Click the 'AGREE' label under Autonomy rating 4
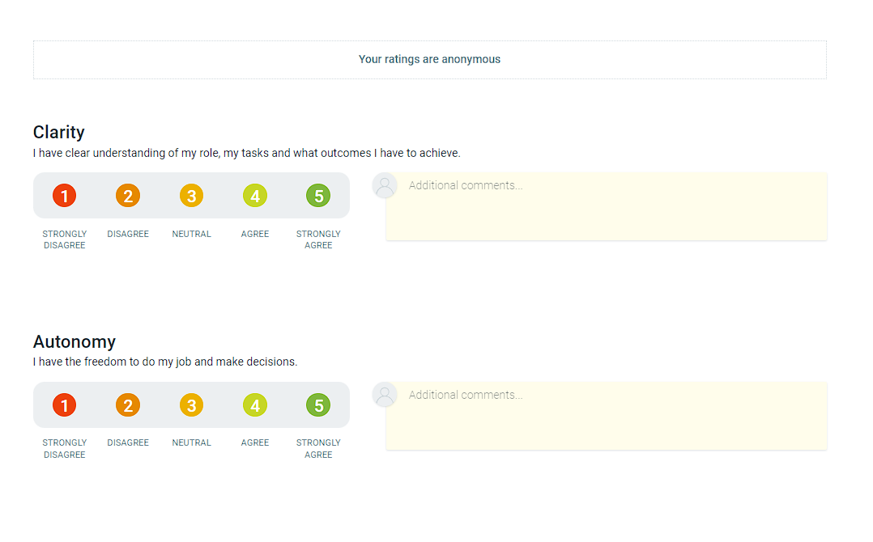Viewport: 873px width, 542px height. pos(255,443)
